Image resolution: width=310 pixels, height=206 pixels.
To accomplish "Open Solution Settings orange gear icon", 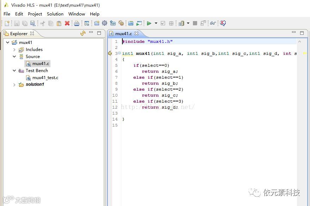I will coord(121,23).
